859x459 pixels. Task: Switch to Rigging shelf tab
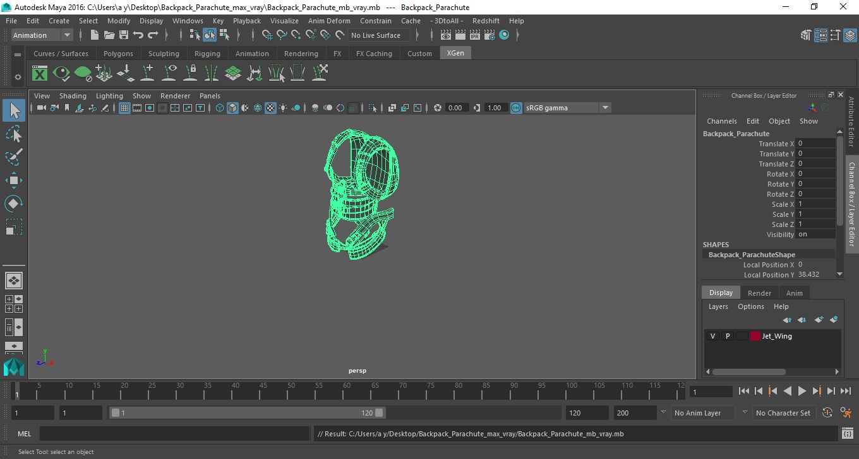tap(207, 54)
